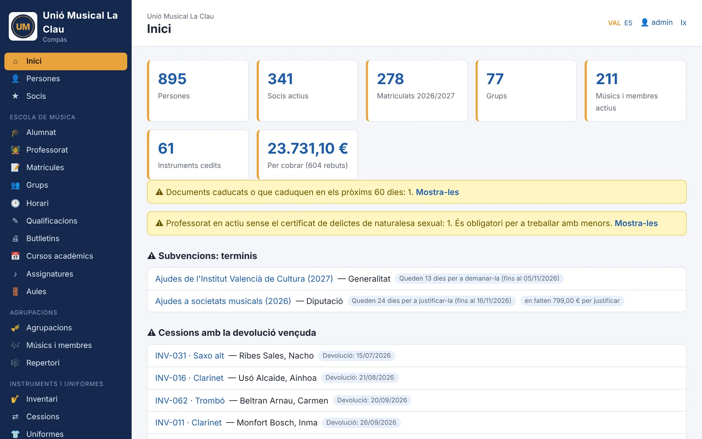Click the notes icon beside Músics i membres
Screen dimensions: 702x439
click(15, 345)
